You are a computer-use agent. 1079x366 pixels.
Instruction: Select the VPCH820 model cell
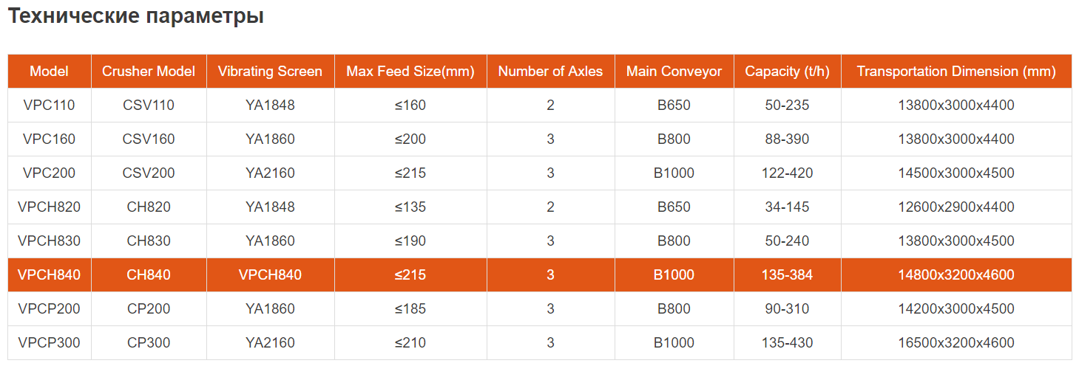pyautogui.click(x=50, y=207)
